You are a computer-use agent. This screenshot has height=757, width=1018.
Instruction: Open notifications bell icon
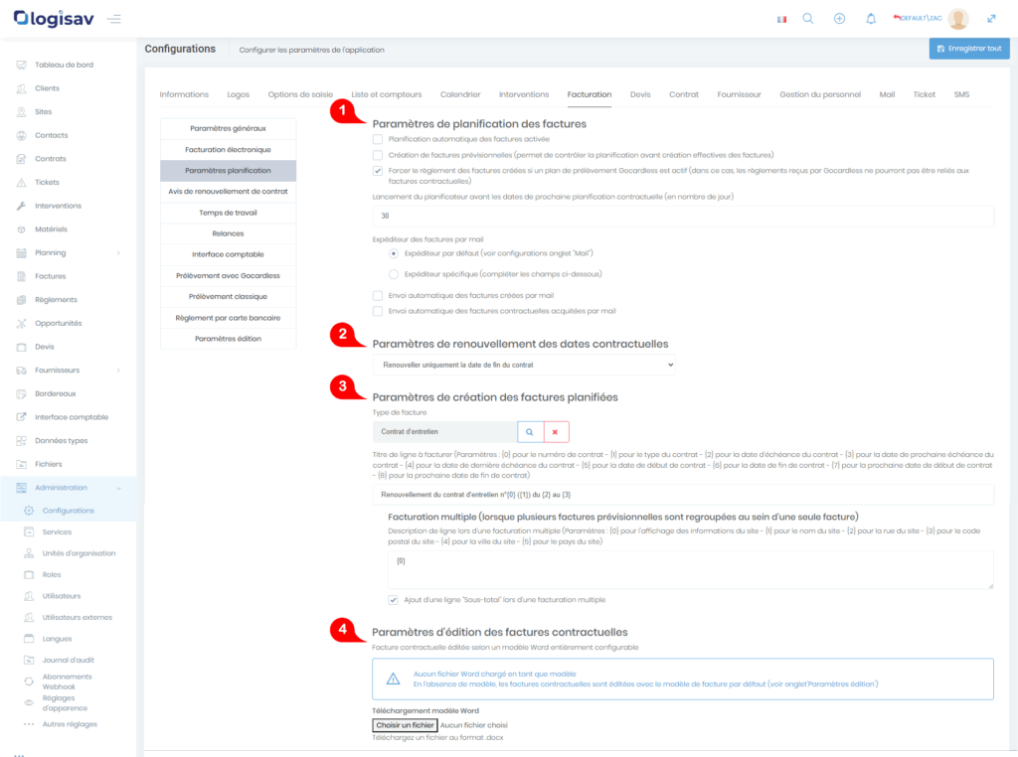[871, 19]
